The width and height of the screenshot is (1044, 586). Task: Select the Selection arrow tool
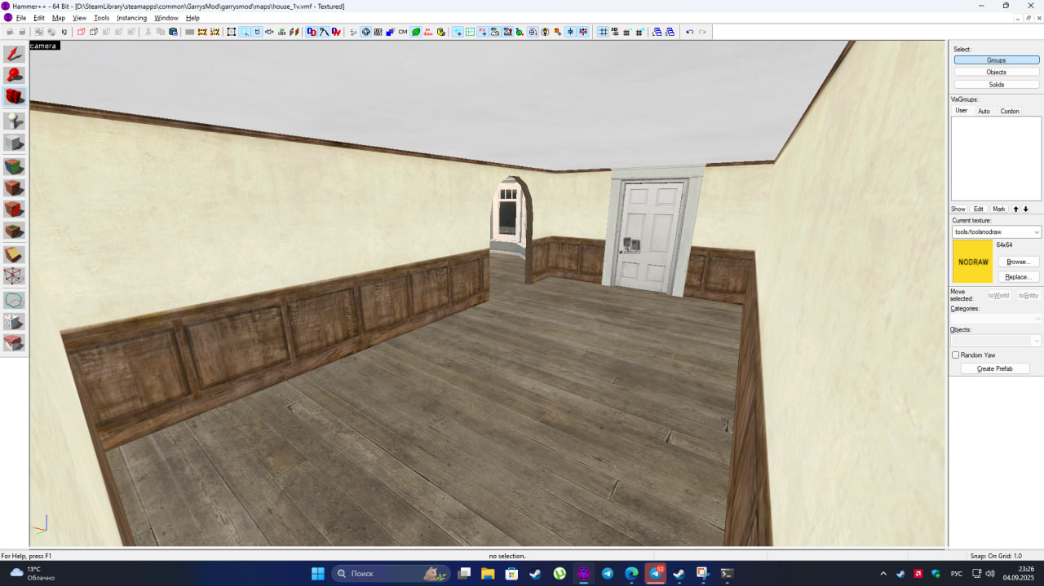(14, 55)
